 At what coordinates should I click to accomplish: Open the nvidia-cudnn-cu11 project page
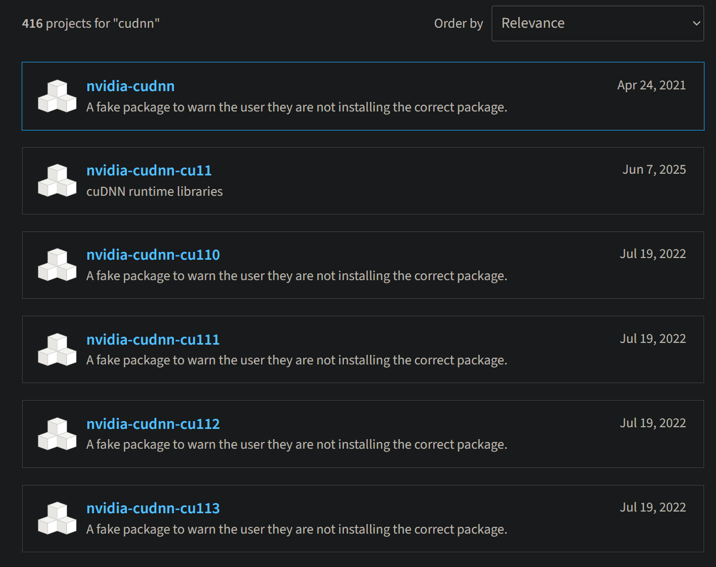coord(149,170)
